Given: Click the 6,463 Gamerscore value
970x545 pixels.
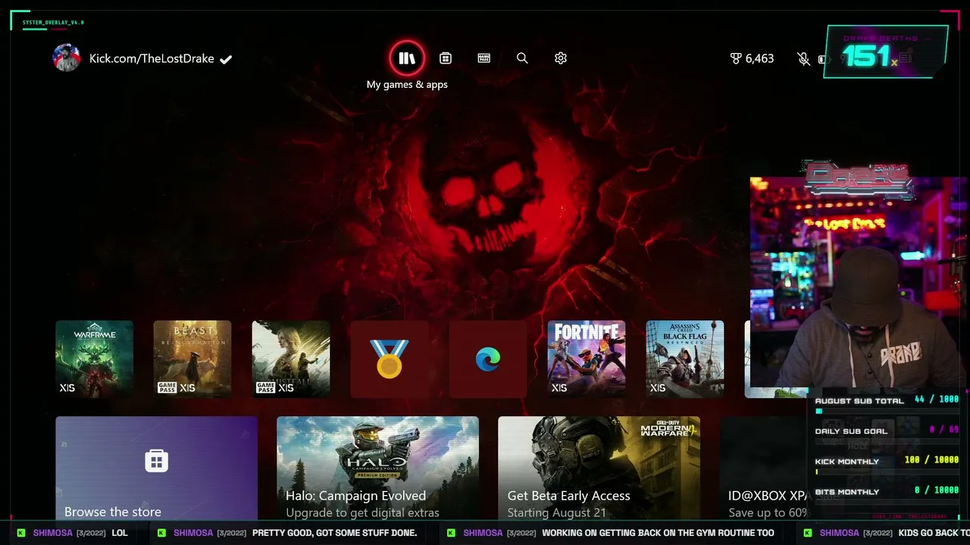Looking at the screenshot, I should pyautogui.click(x=759, y=58).
